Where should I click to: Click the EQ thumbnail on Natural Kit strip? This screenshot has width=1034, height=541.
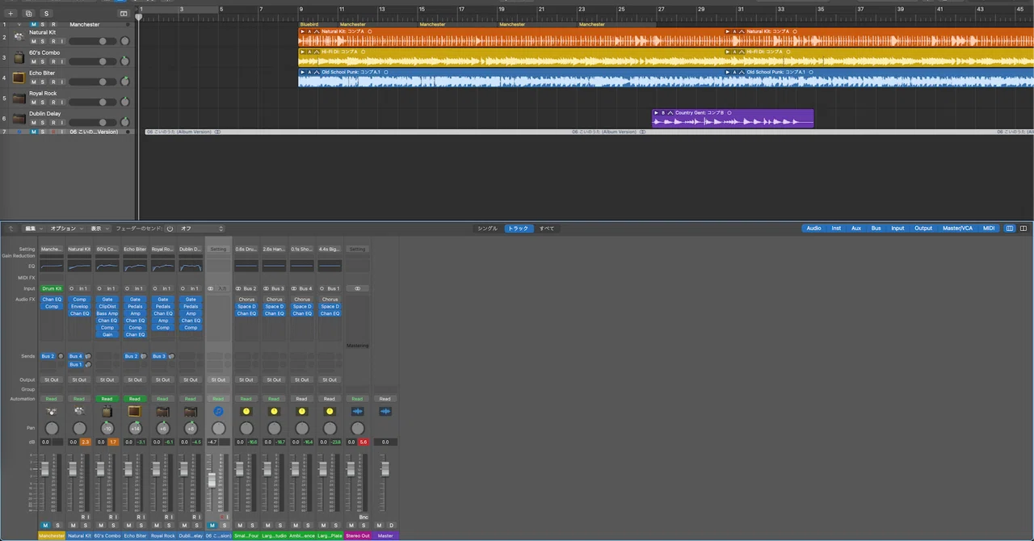tap(79, 266)
